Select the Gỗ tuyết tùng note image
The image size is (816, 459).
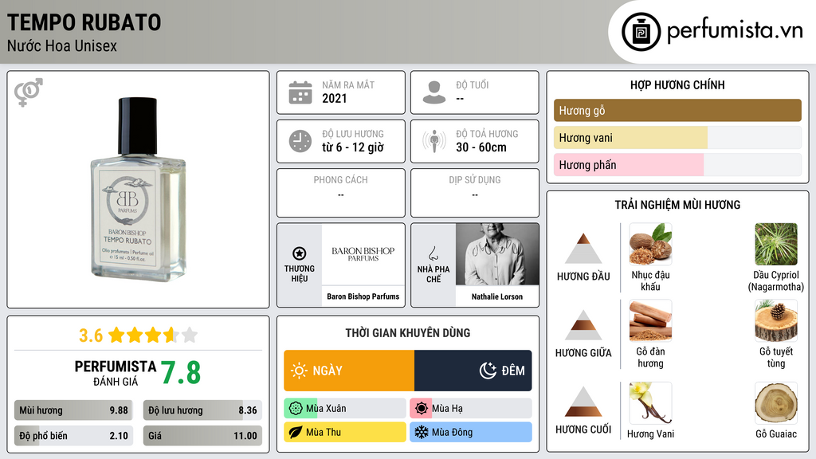(776, 320)
